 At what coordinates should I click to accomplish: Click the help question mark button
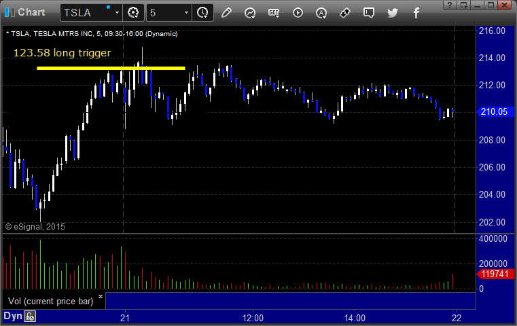point(450,5)
